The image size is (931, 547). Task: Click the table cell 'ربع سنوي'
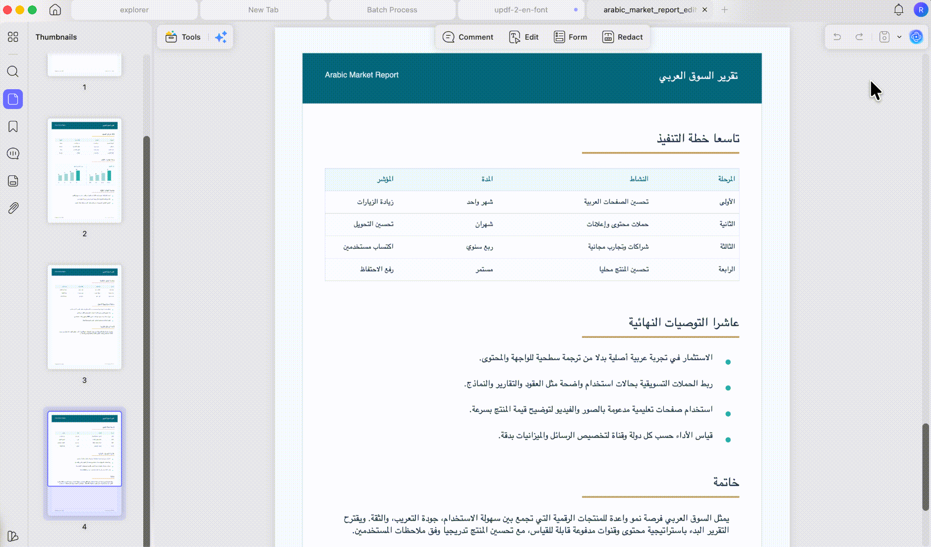[x=479, y=246]
